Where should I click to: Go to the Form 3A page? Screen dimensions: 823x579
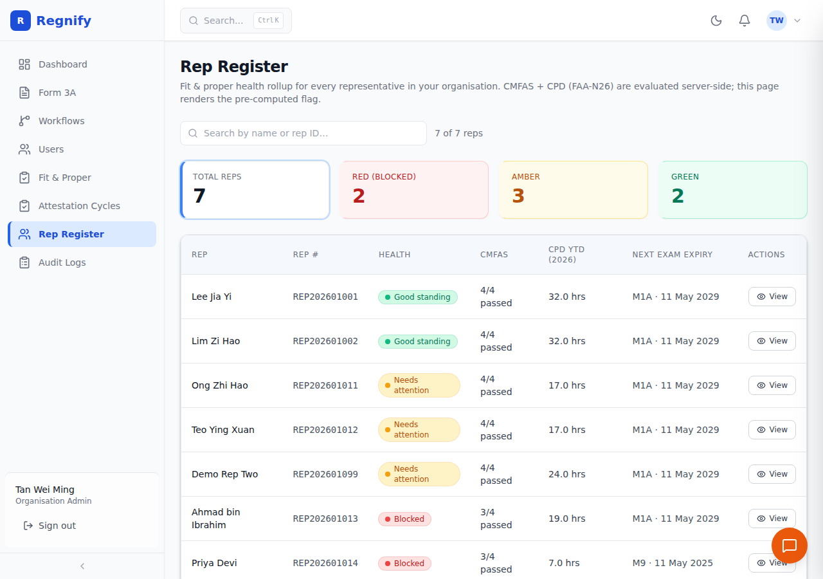(82, 93)
